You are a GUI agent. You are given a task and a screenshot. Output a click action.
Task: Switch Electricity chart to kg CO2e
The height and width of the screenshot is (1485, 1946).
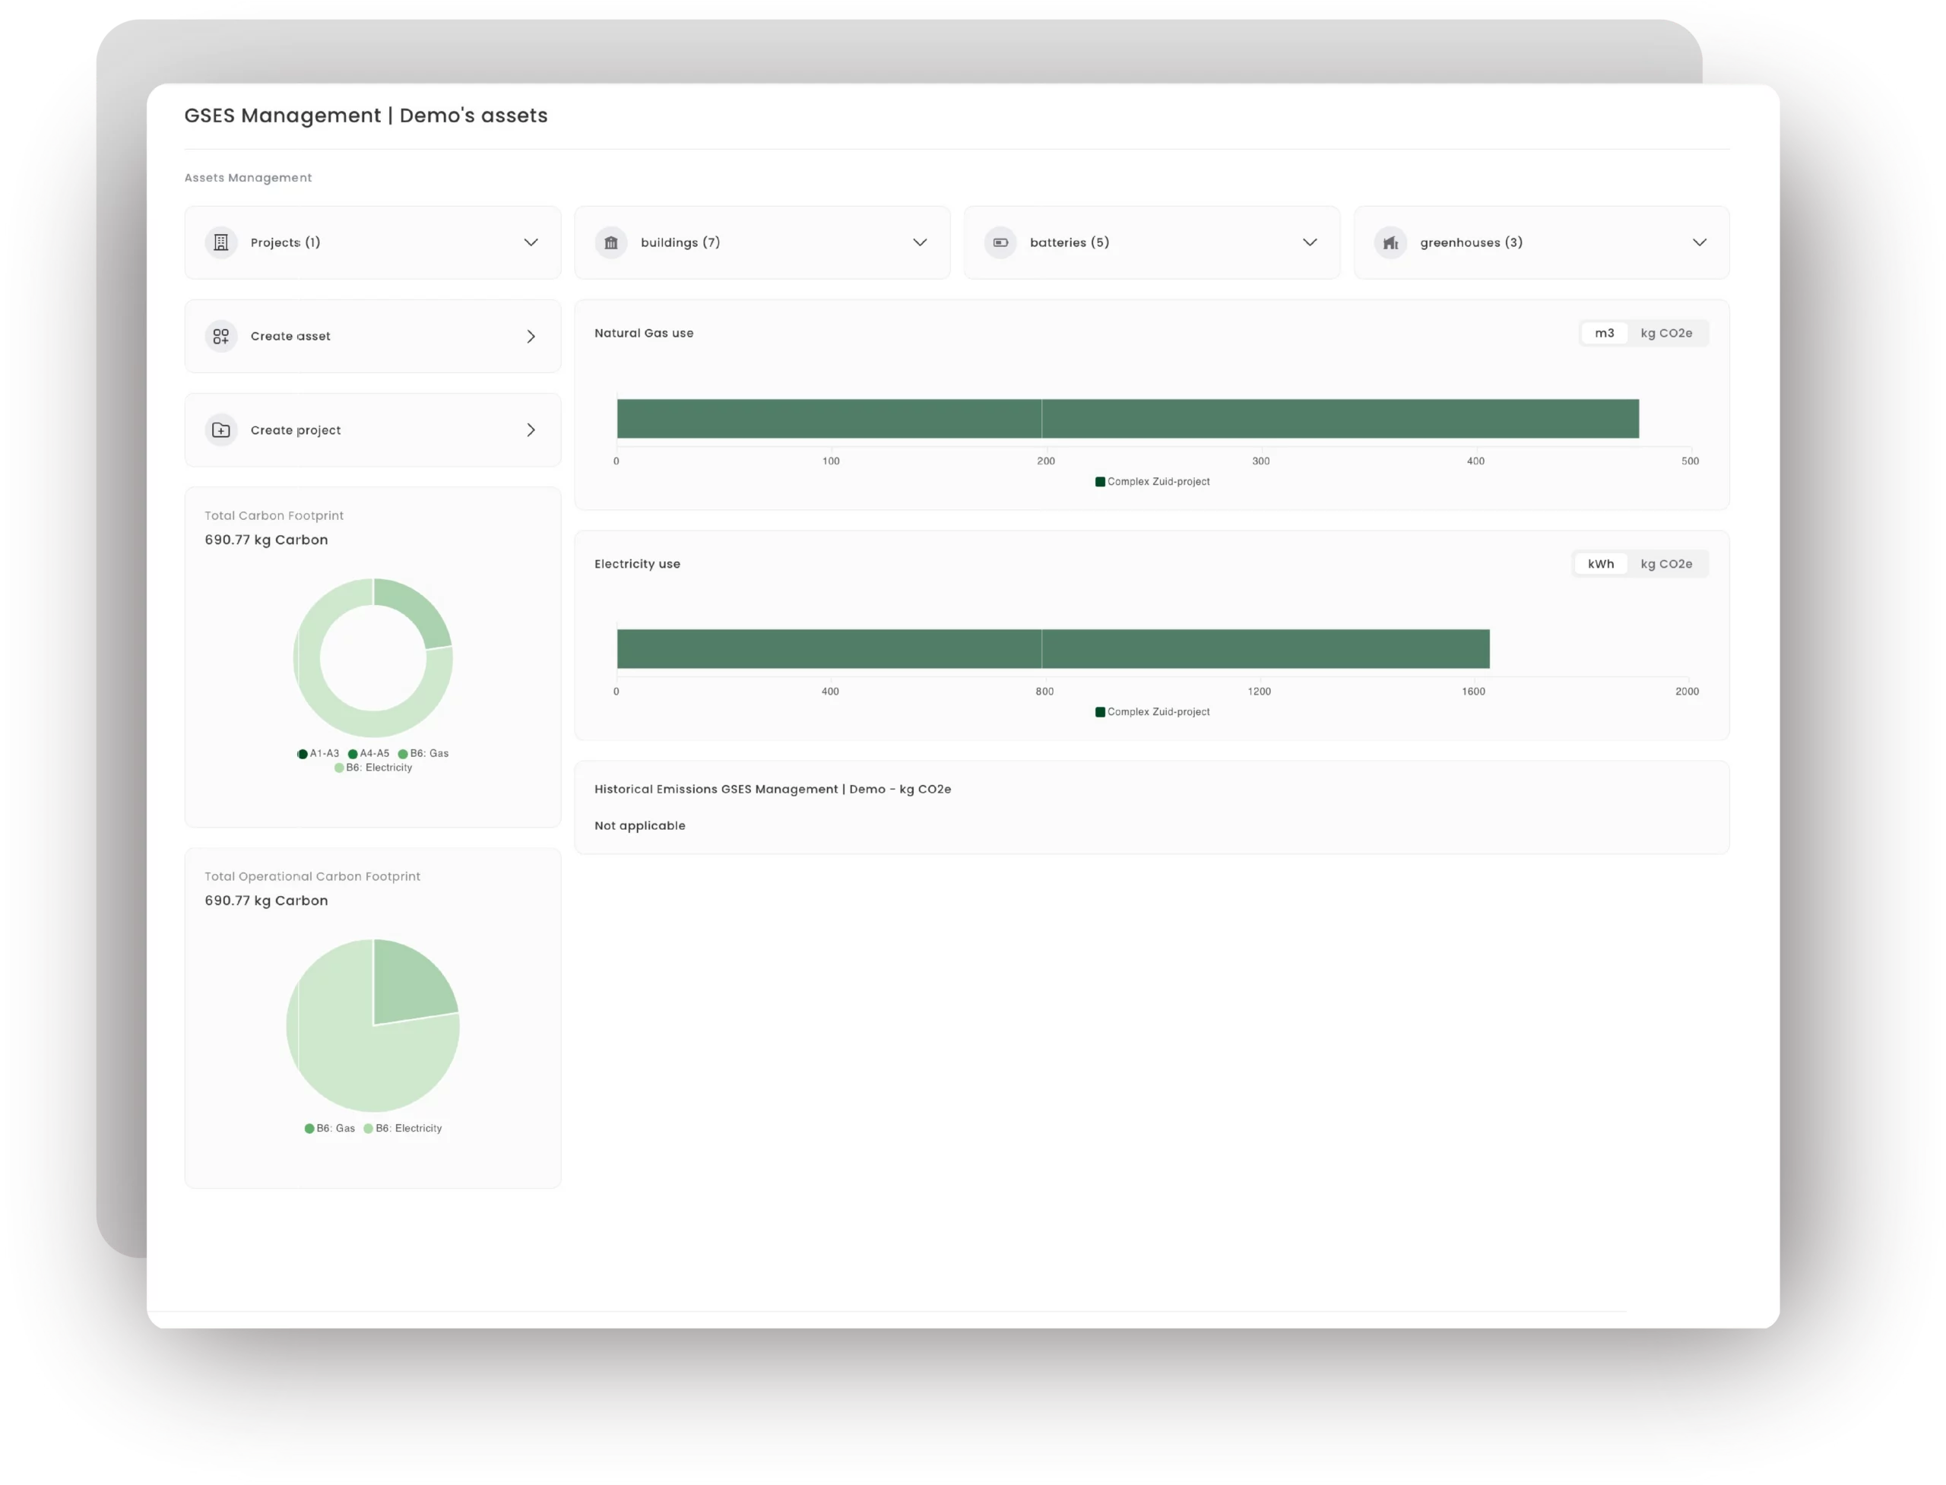[1666, 564]
